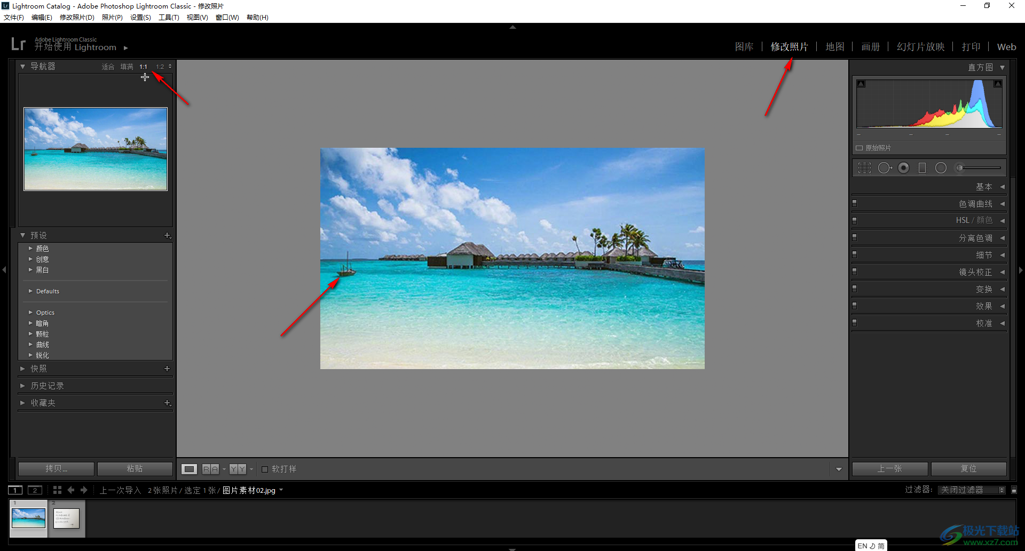Click the 拷贝... copy settings button
The image size is (1025, 551).
[56, 468]
